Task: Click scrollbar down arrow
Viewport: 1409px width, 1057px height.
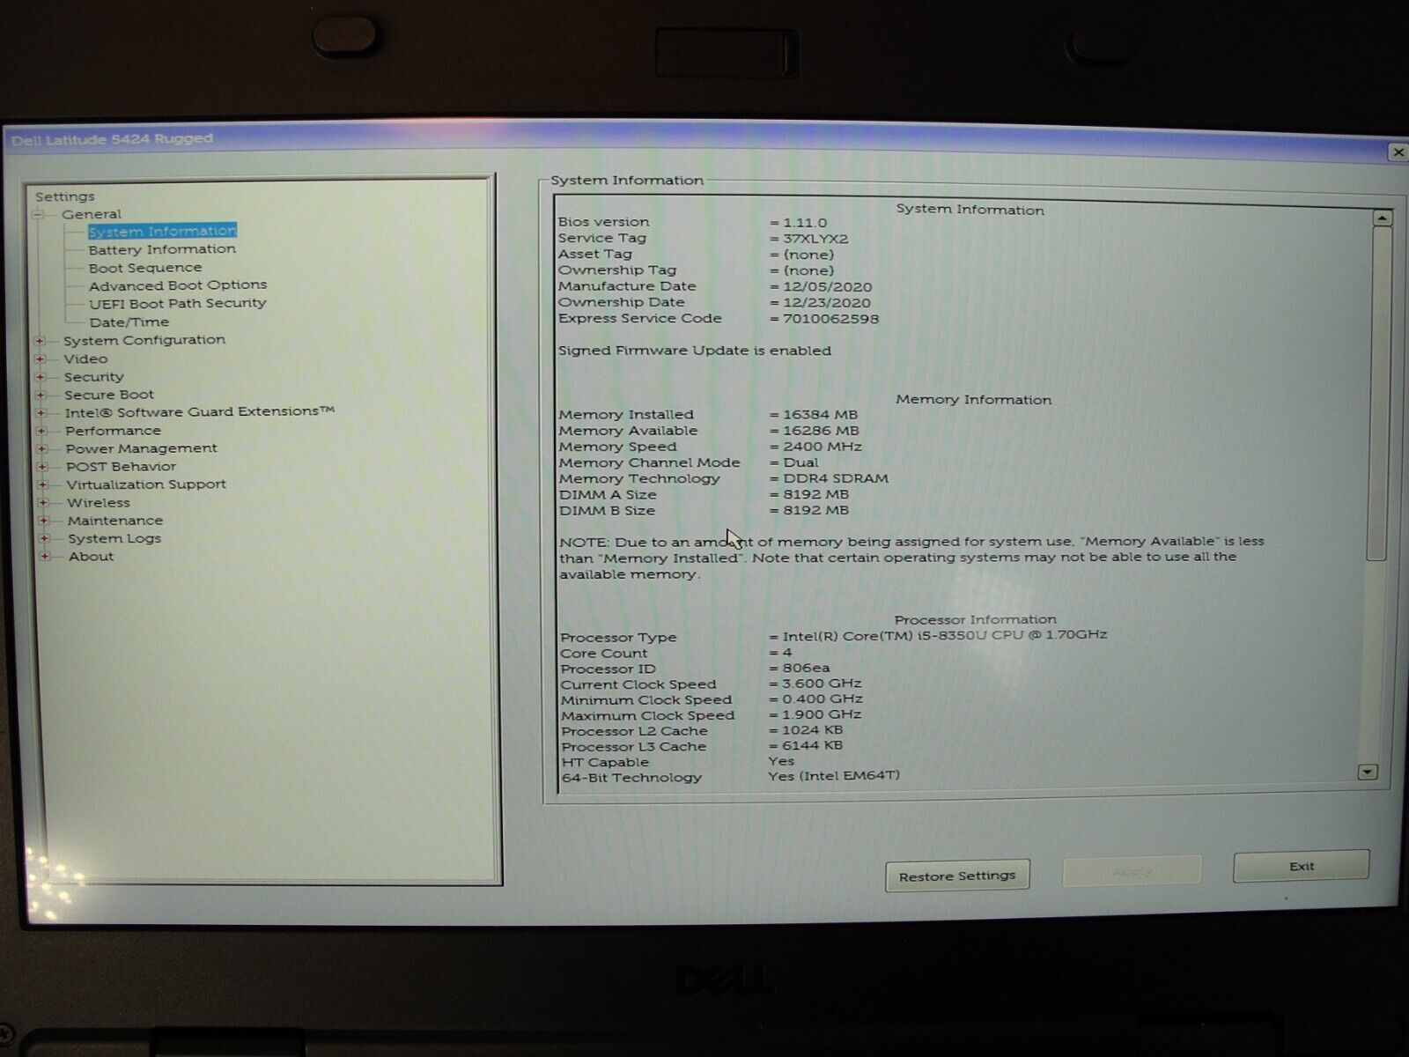Action: click(x=1368, y=772)
